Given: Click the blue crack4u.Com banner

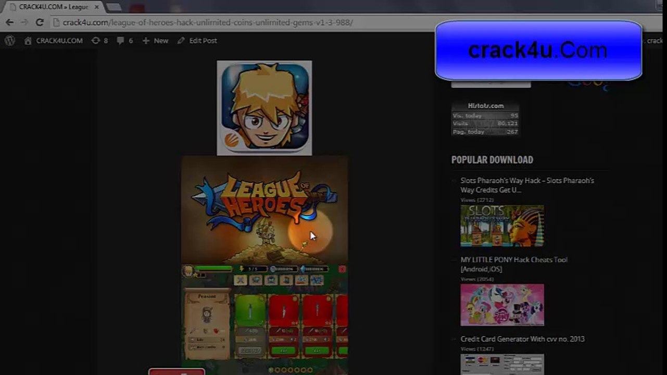Looking at the screenshot, I should coord(538,51).
